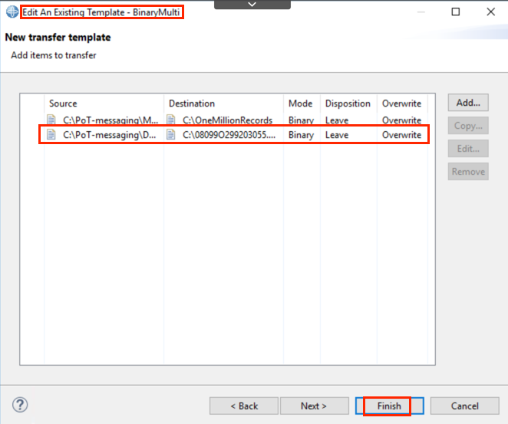Click source file icon for C:\PoT-messaging\D... row

click(51, 134)
